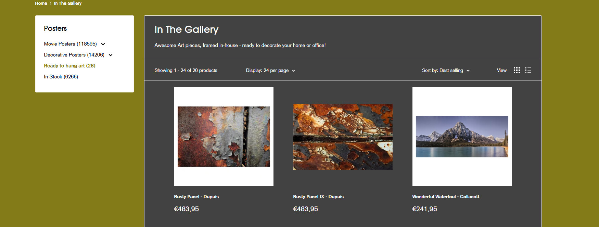Click the €241,95 price
This screenshot has height=227, width=599.
pos(424,209)
